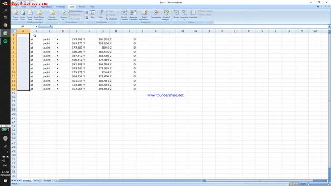Open the From Other Sources dropdown
The height and width of the screenshot is (186, 331).
39,15
